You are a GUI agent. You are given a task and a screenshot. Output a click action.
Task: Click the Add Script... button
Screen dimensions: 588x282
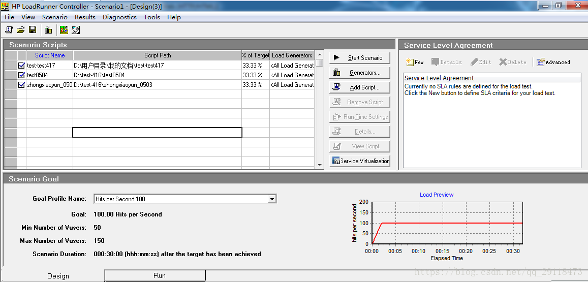pyautogui.click(x=360, y=87)
